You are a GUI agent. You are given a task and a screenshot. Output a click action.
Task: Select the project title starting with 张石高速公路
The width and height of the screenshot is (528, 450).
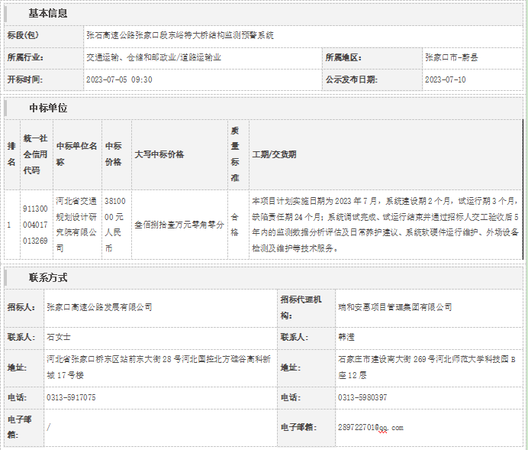coord(180,35)
